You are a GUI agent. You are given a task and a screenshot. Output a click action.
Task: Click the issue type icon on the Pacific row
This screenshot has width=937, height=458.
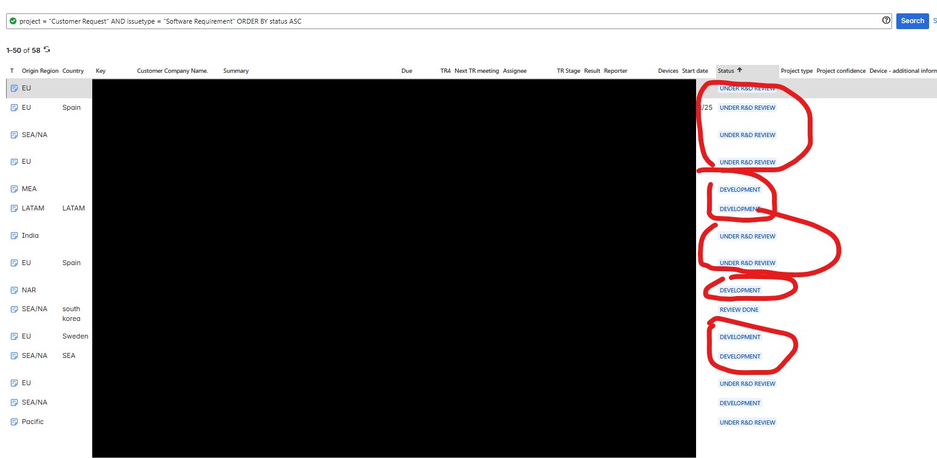(13, 421)
